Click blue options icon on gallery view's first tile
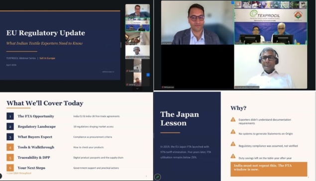 coord(232,2)
